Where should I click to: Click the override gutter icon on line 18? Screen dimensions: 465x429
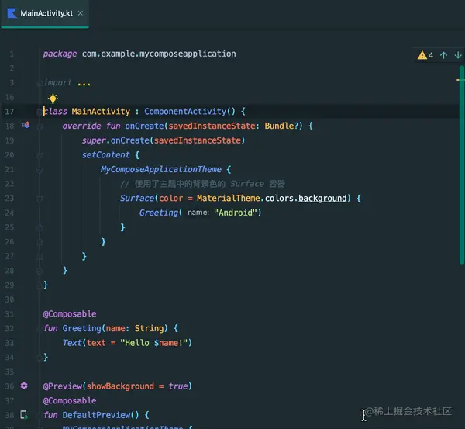tap(26, 125)
